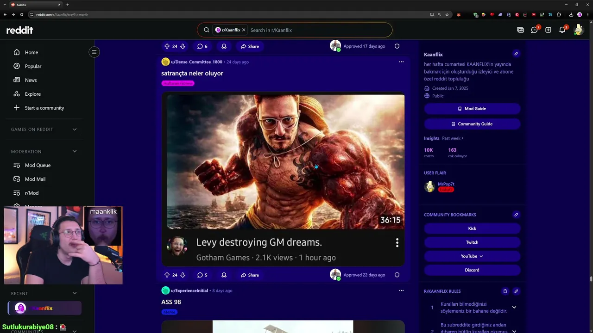This screenshot has height=333, width=593.
Task: Edit Community Bookmarks pencil icon
Action: pos(516,215)
